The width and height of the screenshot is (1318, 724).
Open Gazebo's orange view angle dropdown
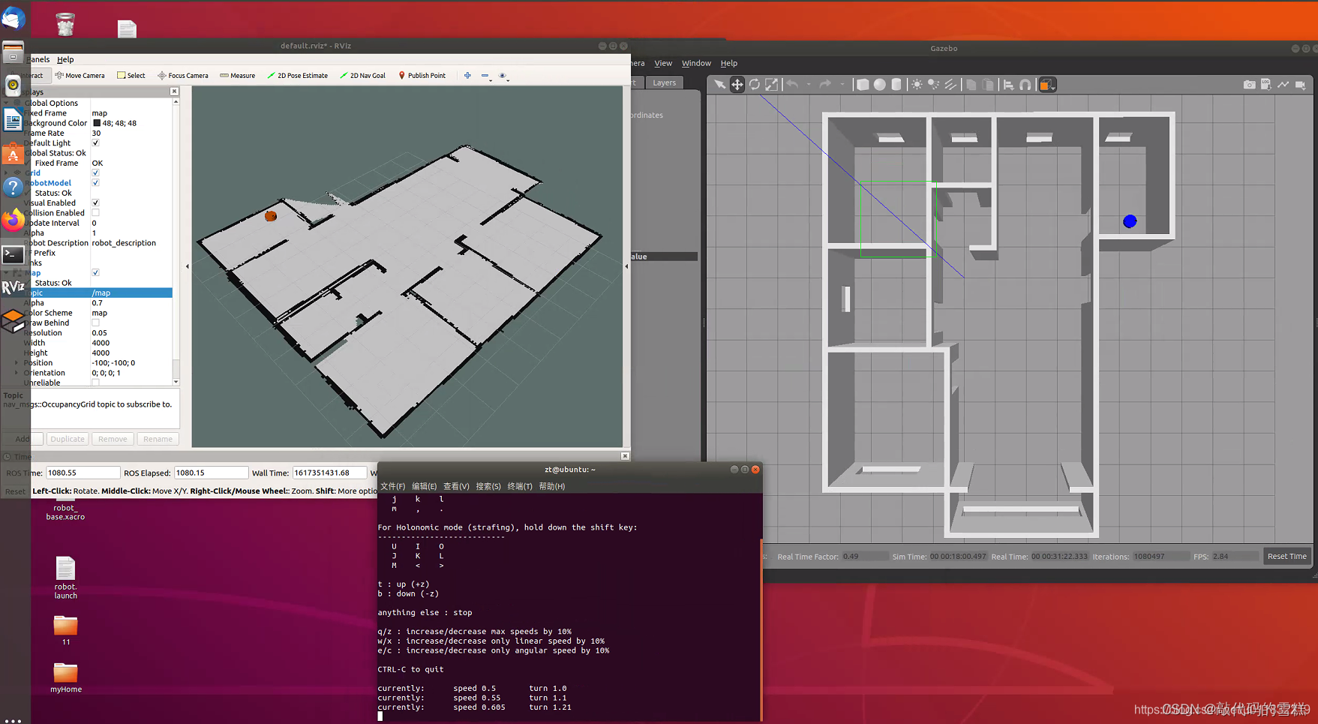(1047, 85)
